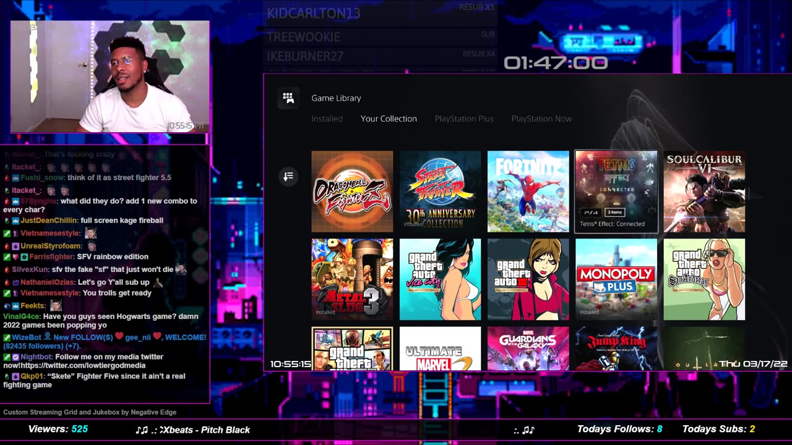This screenshot has width=792, height=445.
Task: Click the 'Installed' label on Metal Slug 3
Action: (x=325, y=312)
